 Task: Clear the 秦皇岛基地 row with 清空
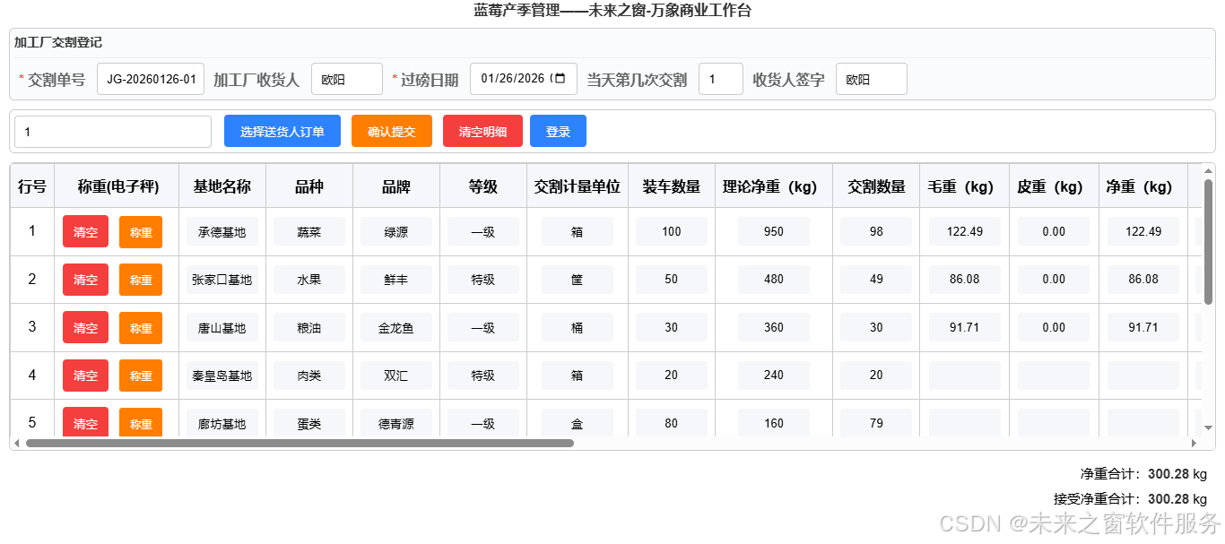click(x=86, y=376)
